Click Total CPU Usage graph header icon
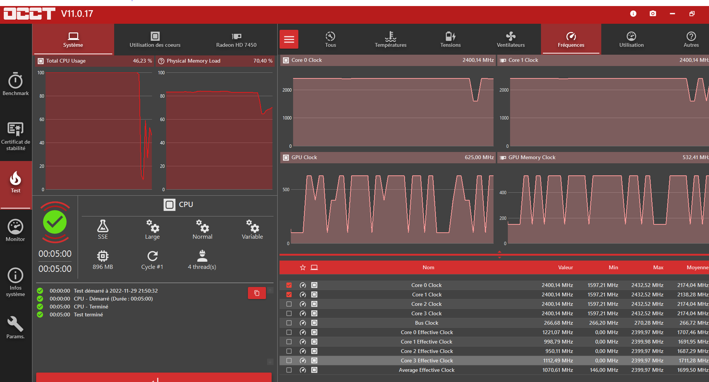This screenshot has height=382, width=709. [x=41, y=61]
